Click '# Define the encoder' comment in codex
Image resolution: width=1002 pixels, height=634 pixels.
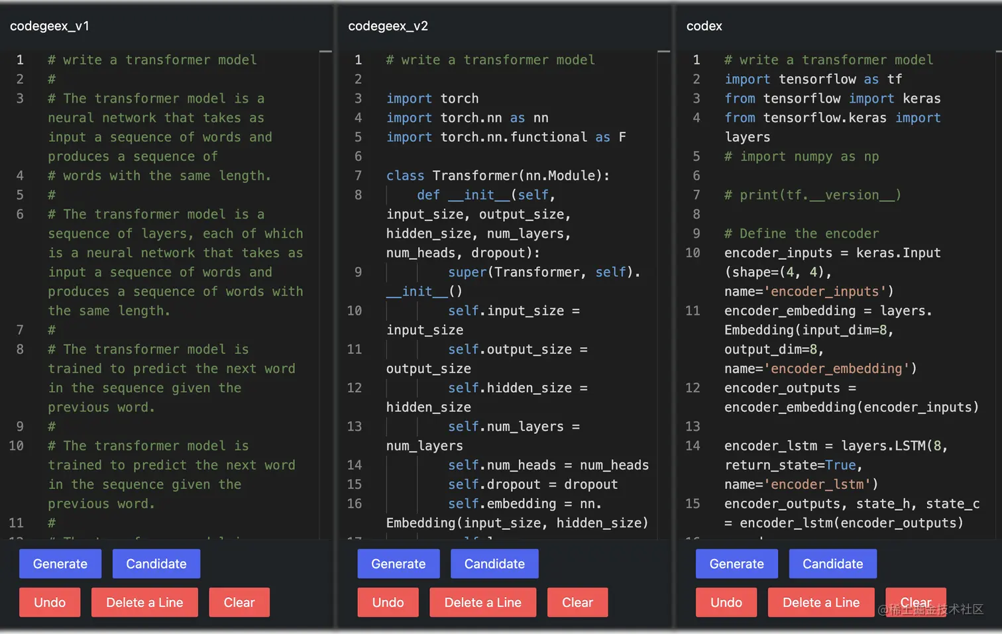point(801,233)
